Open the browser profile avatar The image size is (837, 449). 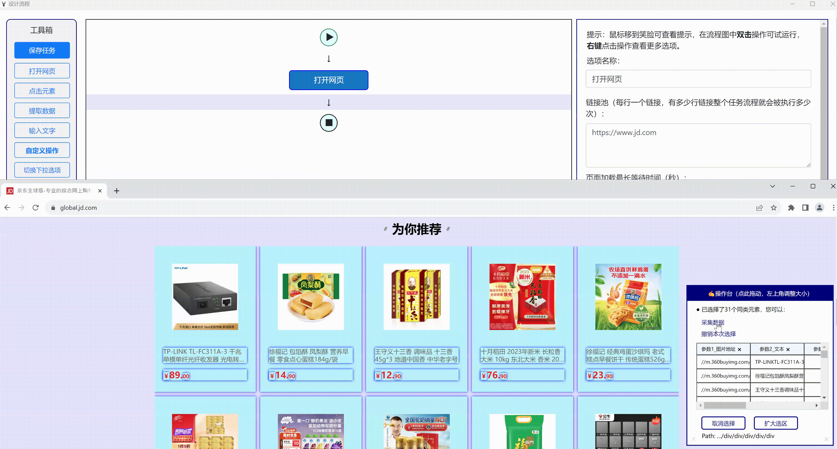(819, 208)
